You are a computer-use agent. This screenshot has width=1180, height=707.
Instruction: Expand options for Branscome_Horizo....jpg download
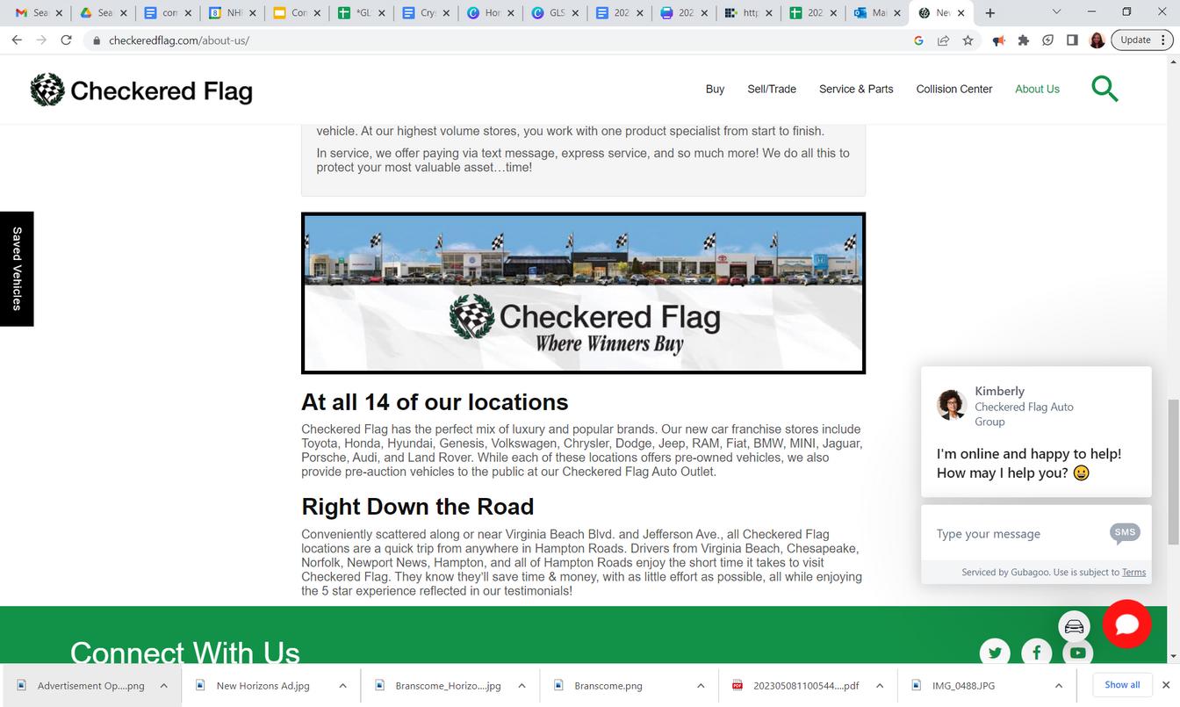point(522,686)
